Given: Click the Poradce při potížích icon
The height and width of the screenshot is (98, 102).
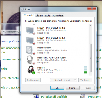Looking at the screenshot, I should point(36,96).
